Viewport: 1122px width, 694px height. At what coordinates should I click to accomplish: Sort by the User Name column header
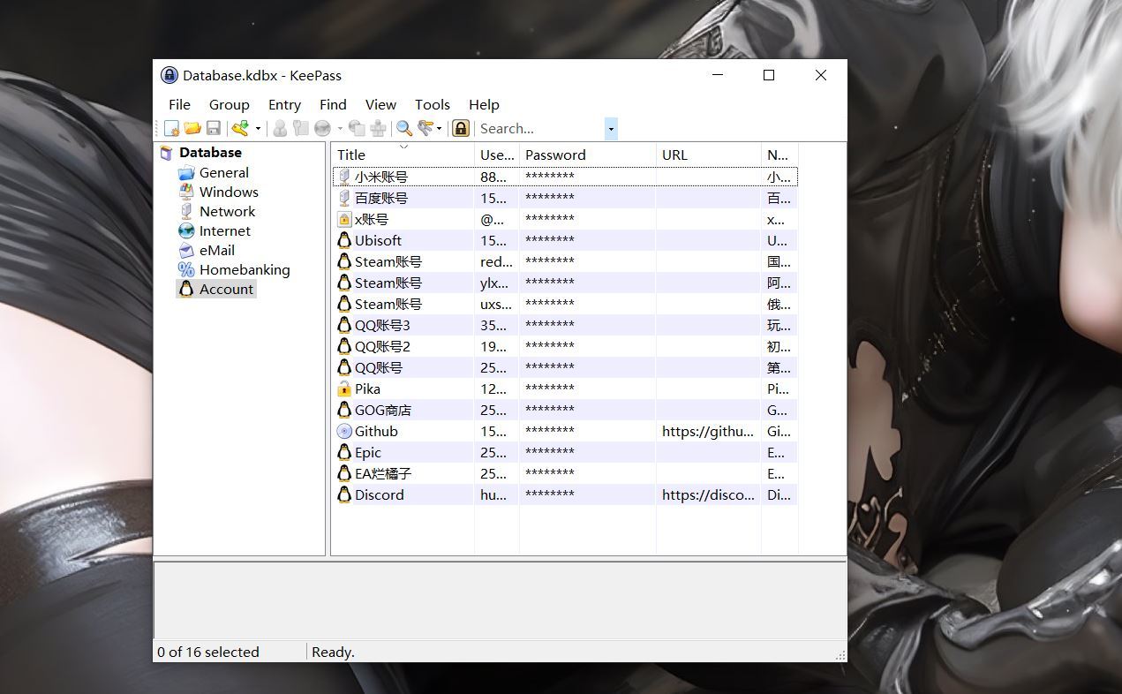497,155
